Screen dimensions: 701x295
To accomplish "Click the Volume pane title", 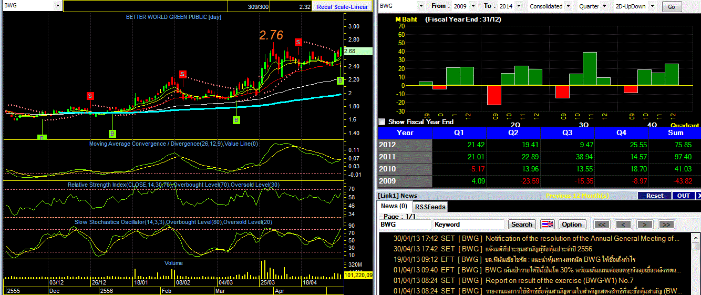I will point(173,263).
